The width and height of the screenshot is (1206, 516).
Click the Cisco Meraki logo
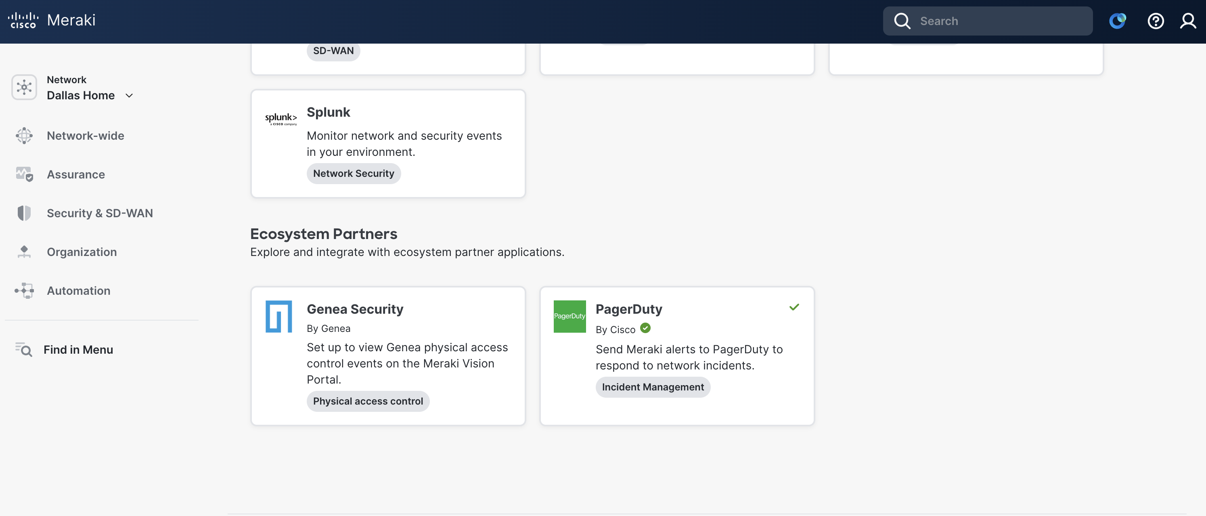tap(52, 20)
